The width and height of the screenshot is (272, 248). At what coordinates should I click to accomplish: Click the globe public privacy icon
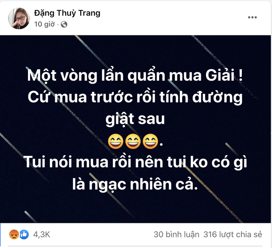pyautogui.click(x=64, y=24)
